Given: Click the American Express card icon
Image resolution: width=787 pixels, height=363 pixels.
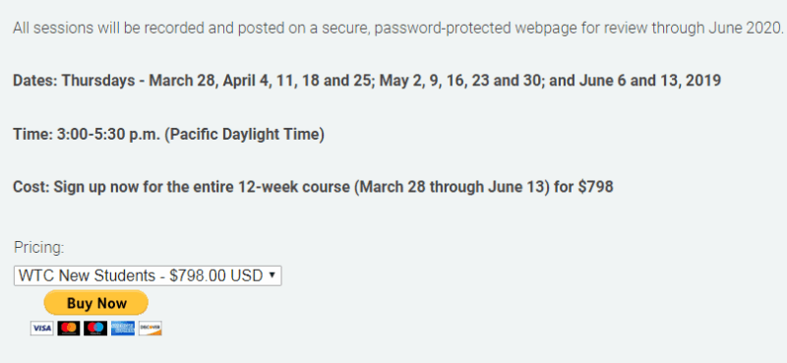Looking at the screenshot, I should [123, 329].
